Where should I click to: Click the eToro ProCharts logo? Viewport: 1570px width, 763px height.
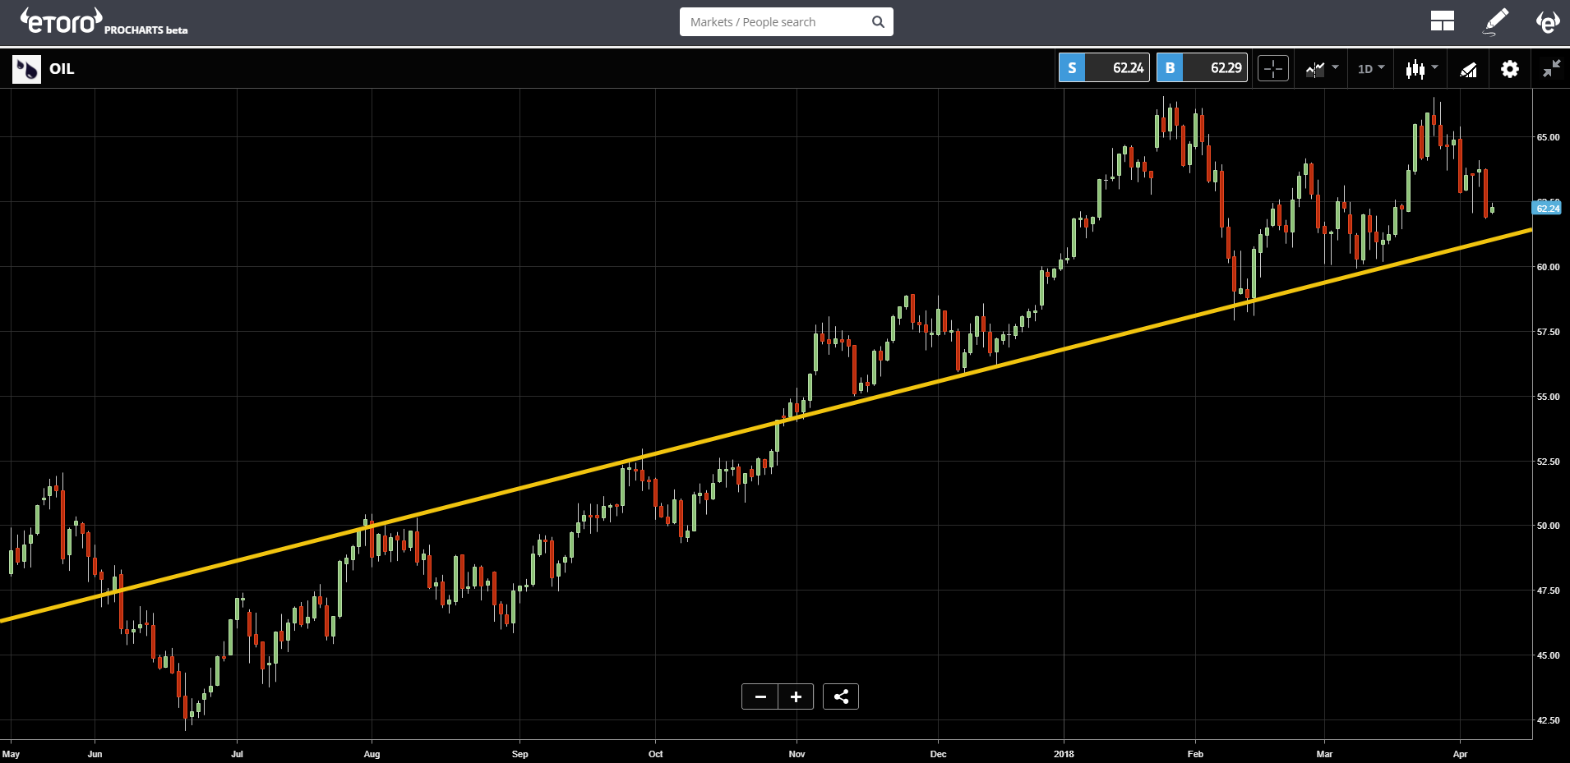[x=104, y=22]
